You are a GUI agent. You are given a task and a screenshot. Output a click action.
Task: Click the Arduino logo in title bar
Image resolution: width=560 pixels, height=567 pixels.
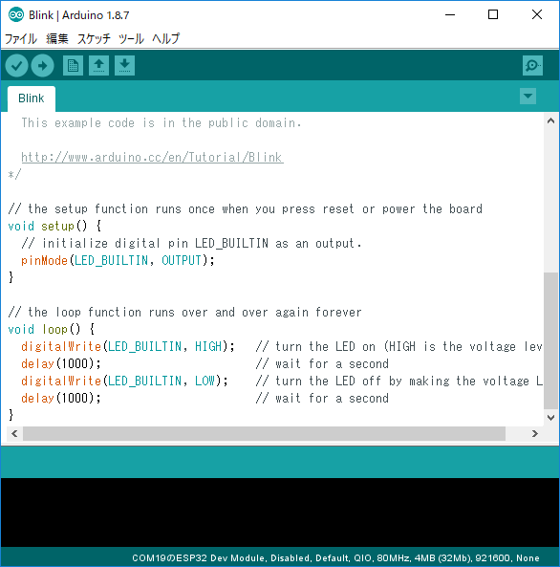click(x=16, y=15)
